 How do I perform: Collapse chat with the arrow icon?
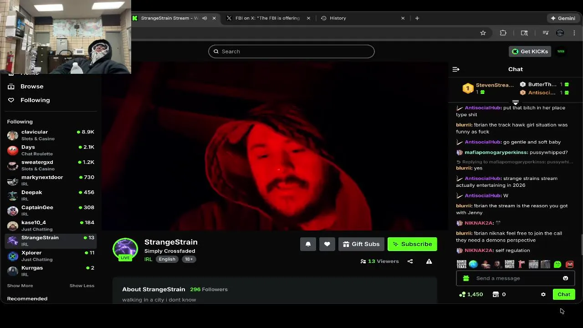[x=456, y=69]
